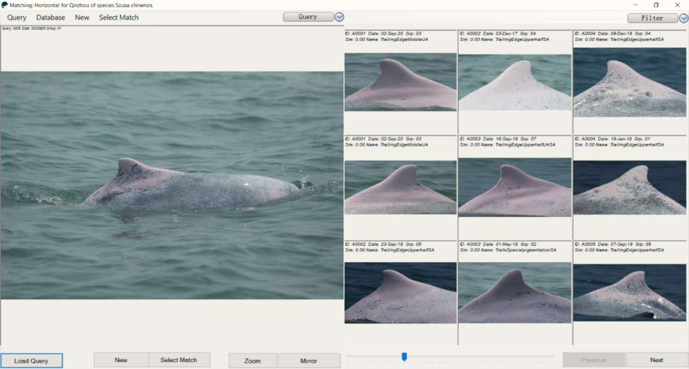This screenshot has width=689, height=369.
Task: Select the A0002 match dated 03-Dec-17
Action: (515, 82)
